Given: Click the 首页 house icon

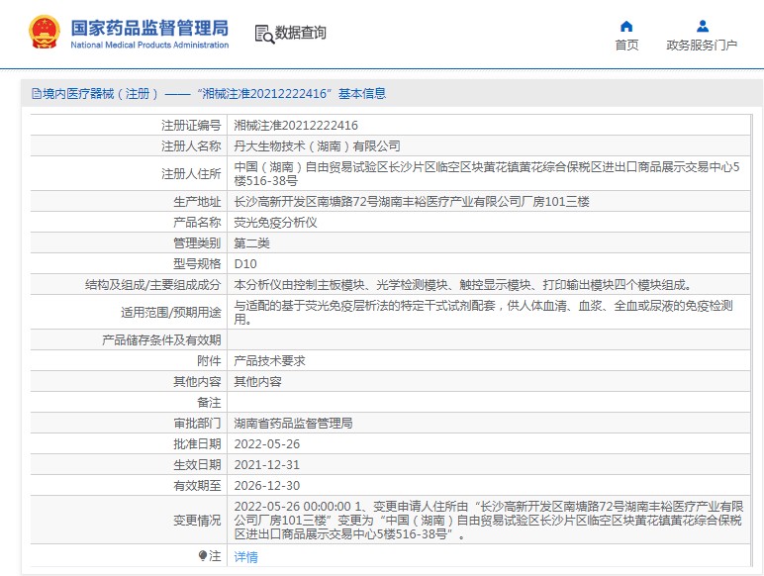Looking at the screenshot, I should point(626,26).
